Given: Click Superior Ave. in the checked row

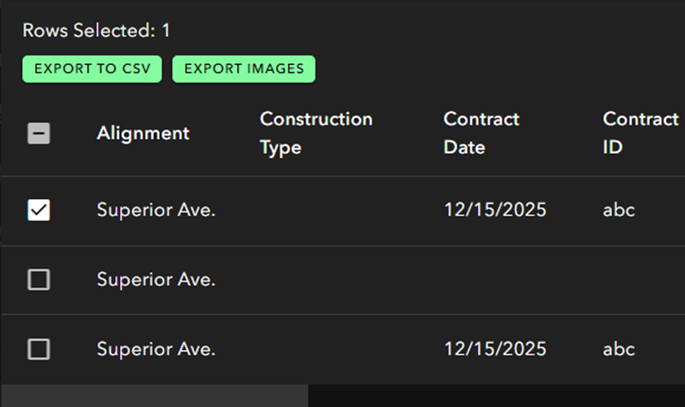Looking at the screenshot, I should [156, 210].
